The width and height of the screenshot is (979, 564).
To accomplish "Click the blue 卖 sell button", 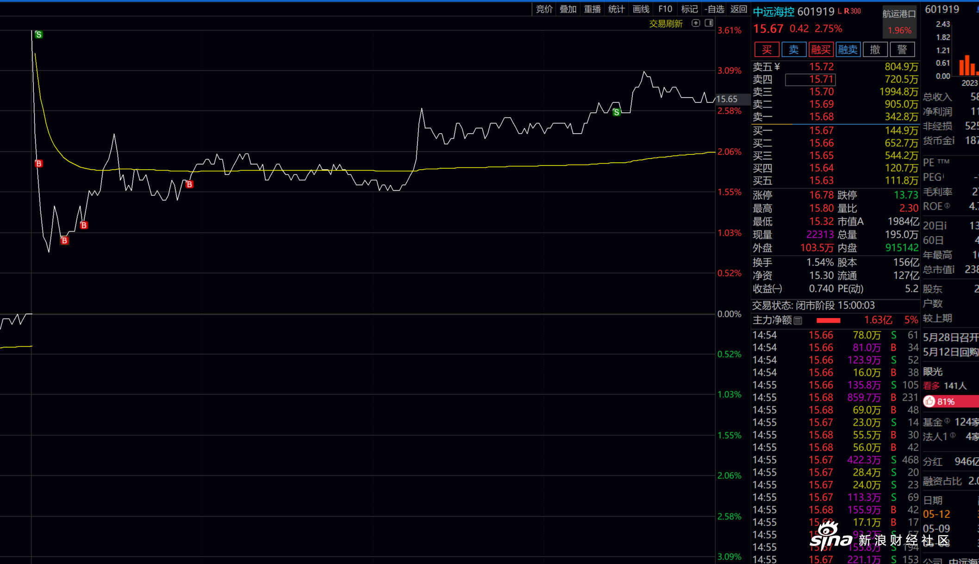I will click(x=794, y=49).
